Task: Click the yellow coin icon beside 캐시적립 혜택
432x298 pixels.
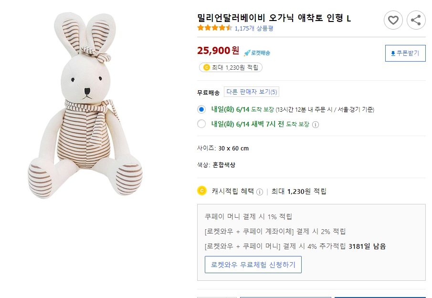Action: coord(202,191)
